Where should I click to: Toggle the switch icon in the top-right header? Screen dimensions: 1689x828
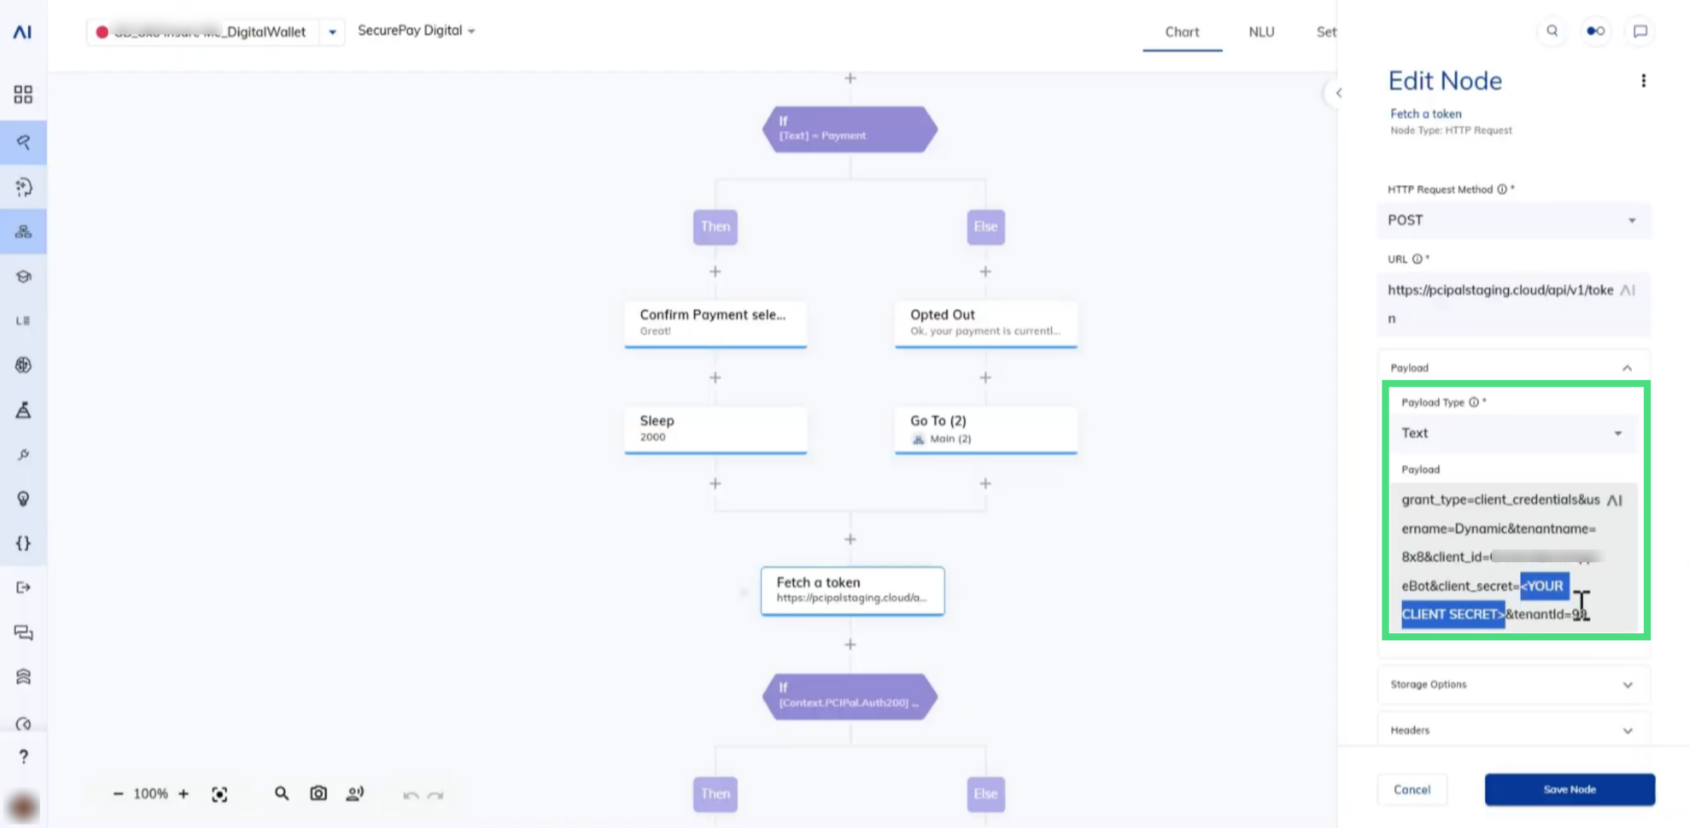pos(1595,31)
